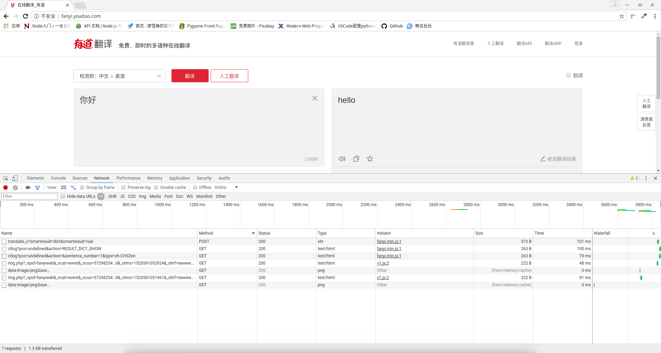Open Chrome's three-dot menu
The height and width of the screenshot is (353, 661).
pyautogui.click(x=655, y=16)
